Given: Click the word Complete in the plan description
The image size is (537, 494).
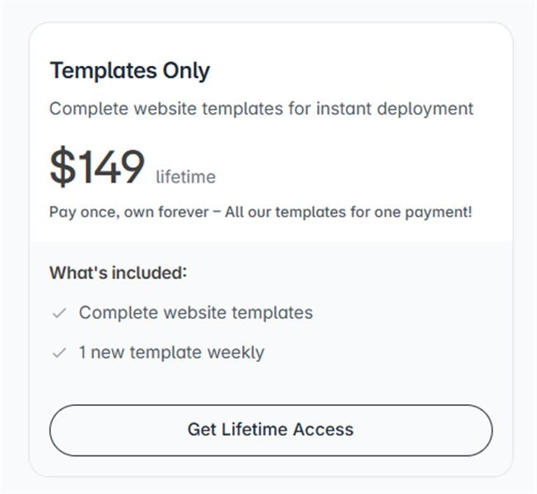Looking at the screenshot, I should pos(89,110).
